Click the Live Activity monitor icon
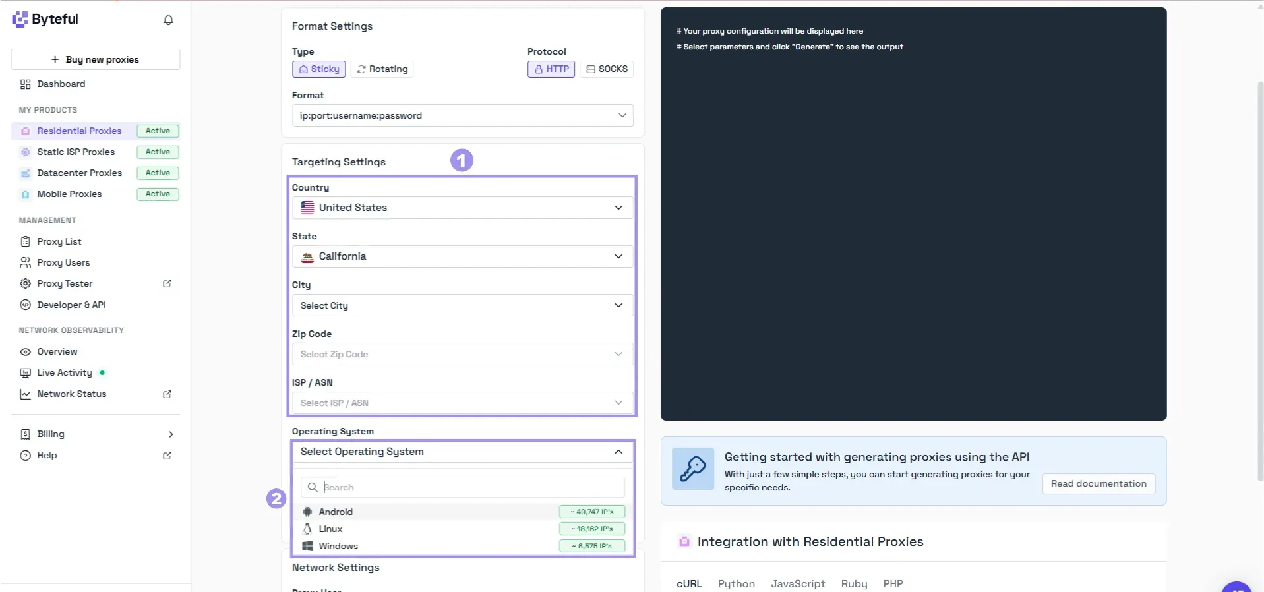This screenshot has height=592, width=1264. point(25,373)
